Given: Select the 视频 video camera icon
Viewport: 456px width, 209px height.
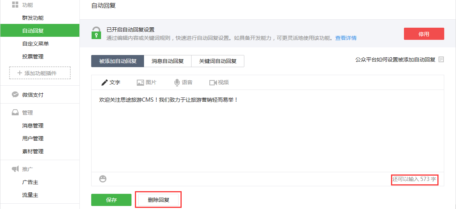Looking at the screenshot, I should click(x=213, y=83).
